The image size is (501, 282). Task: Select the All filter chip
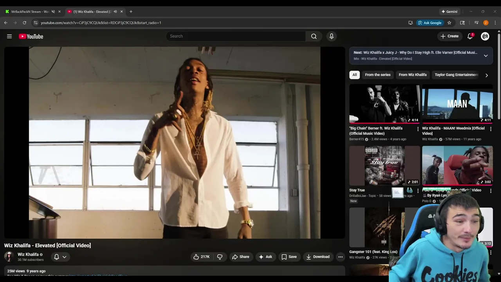pos(355,75)
